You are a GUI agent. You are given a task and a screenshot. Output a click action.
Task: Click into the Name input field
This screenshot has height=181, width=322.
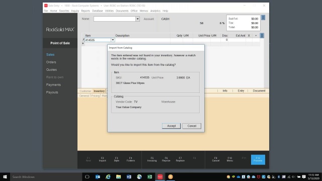point(115,19)
